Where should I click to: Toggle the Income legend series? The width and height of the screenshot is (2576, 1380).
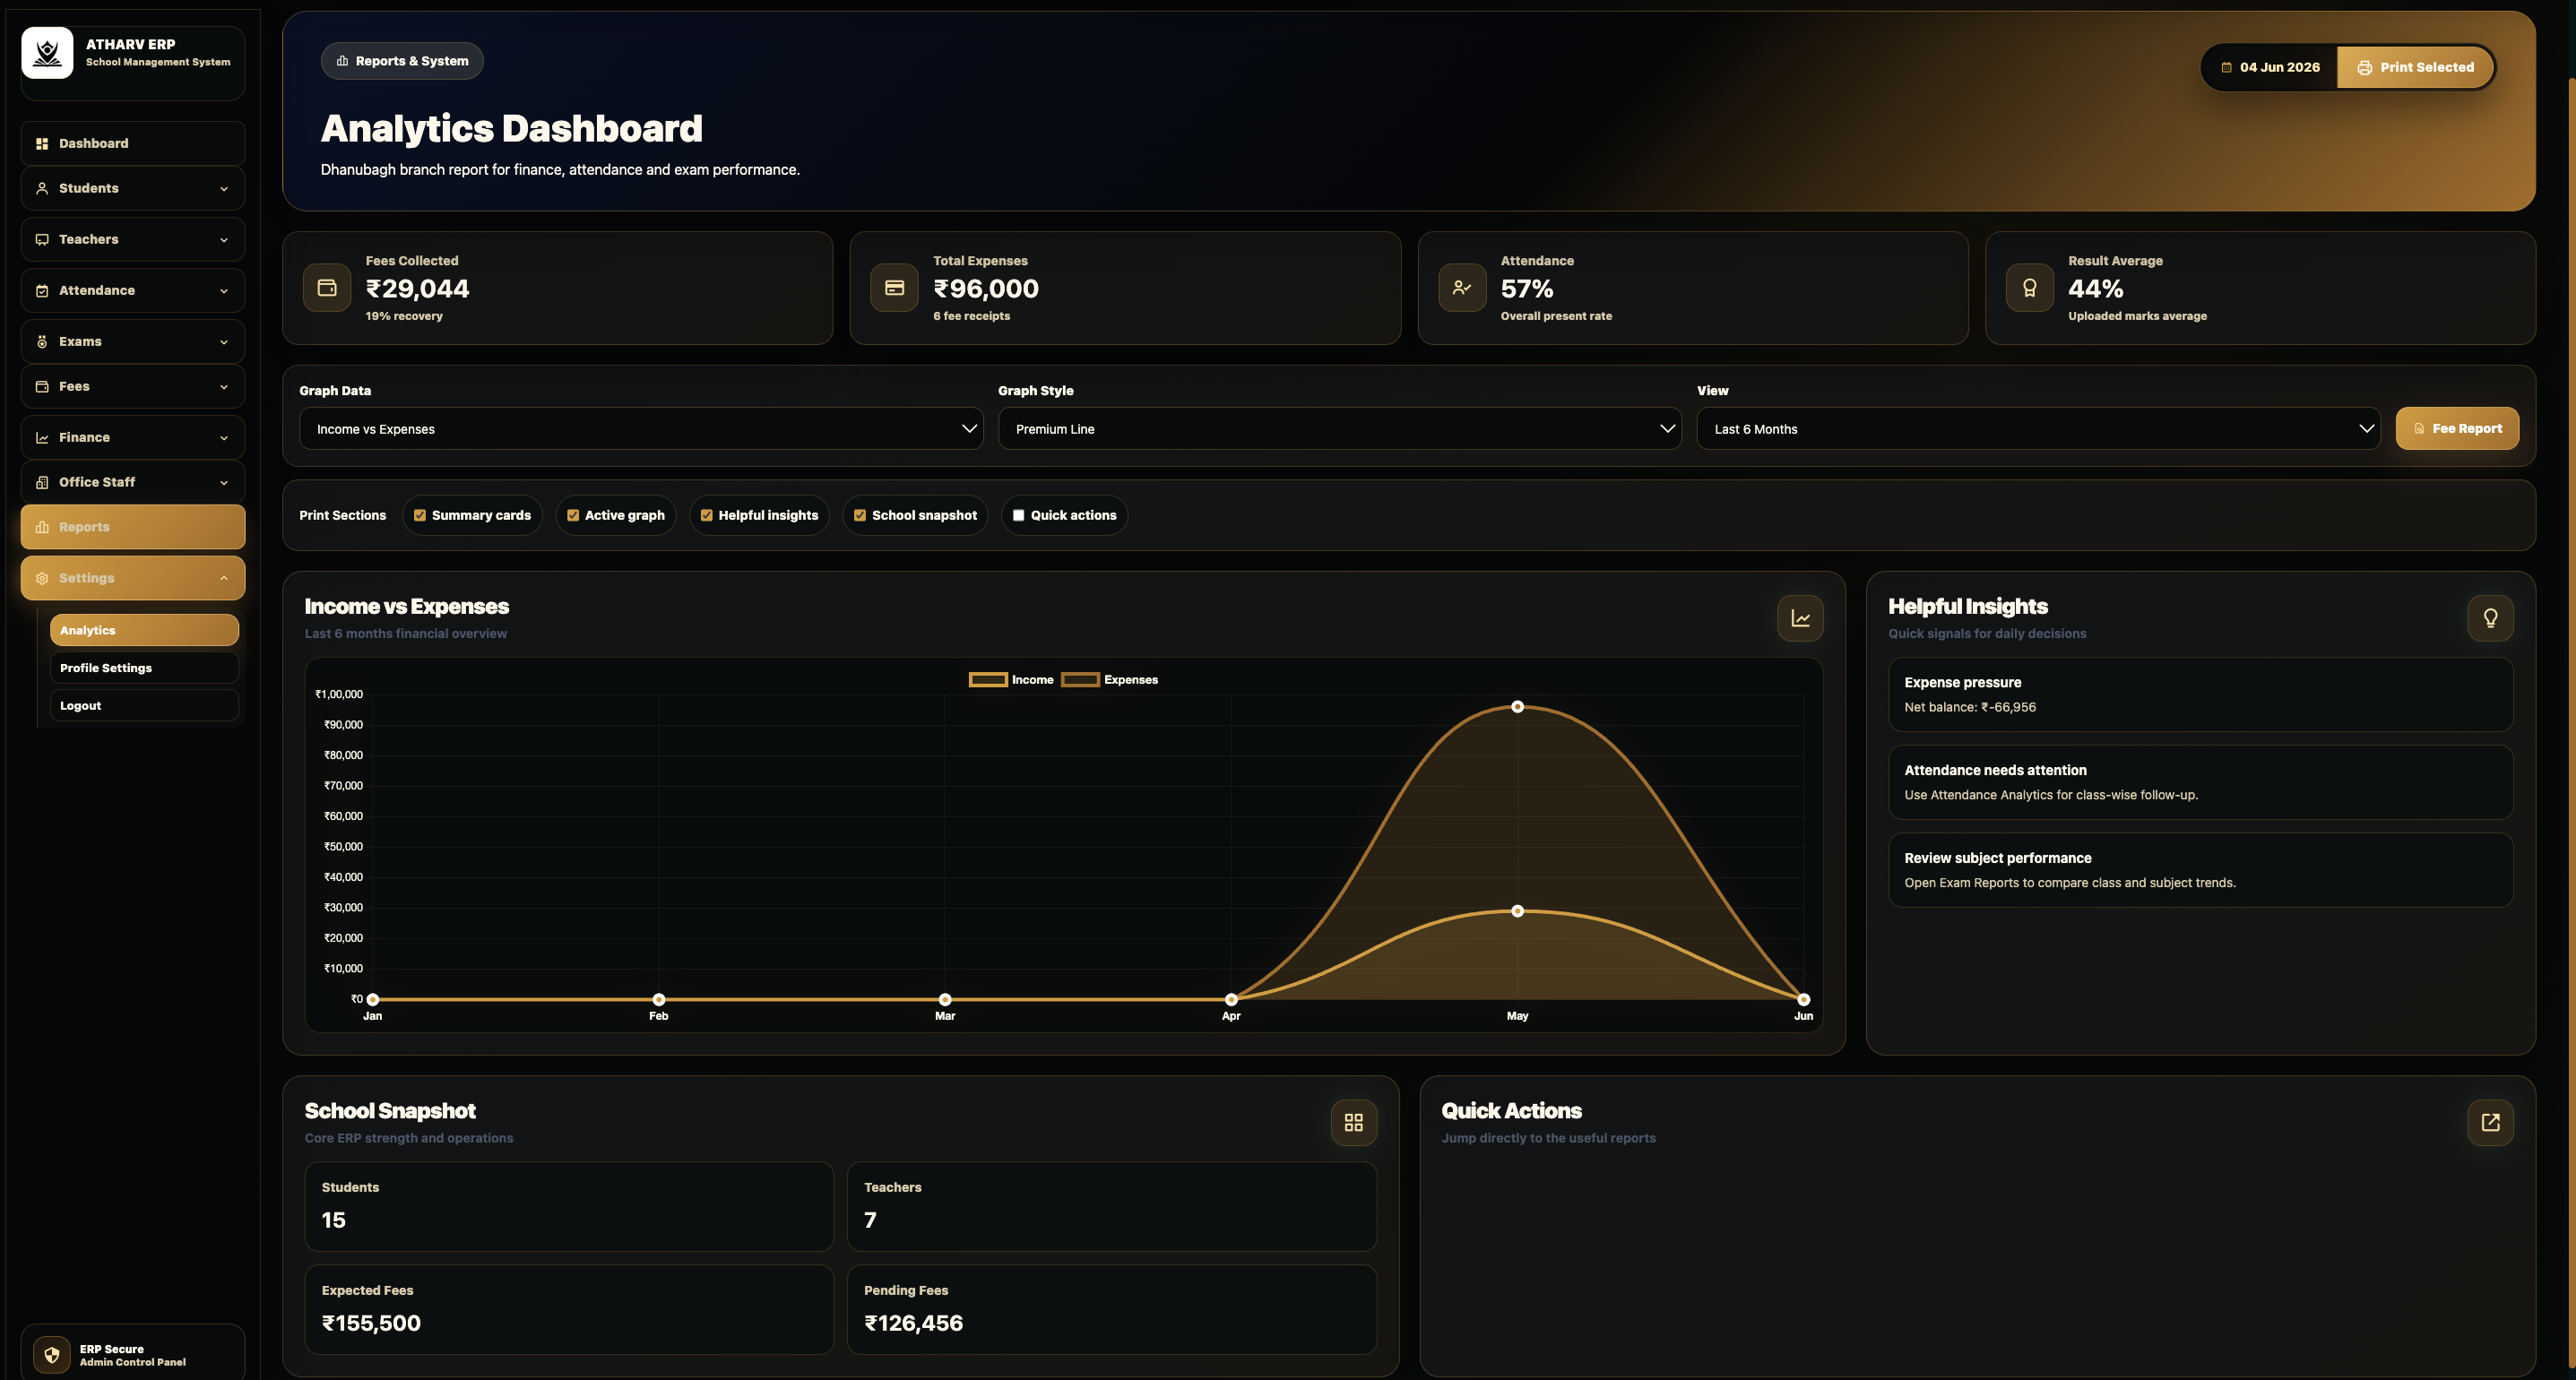pyautogui.click(x=1011, y=680)
